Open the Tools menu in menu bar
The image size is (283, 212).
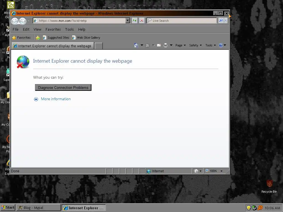pos(69,29)
